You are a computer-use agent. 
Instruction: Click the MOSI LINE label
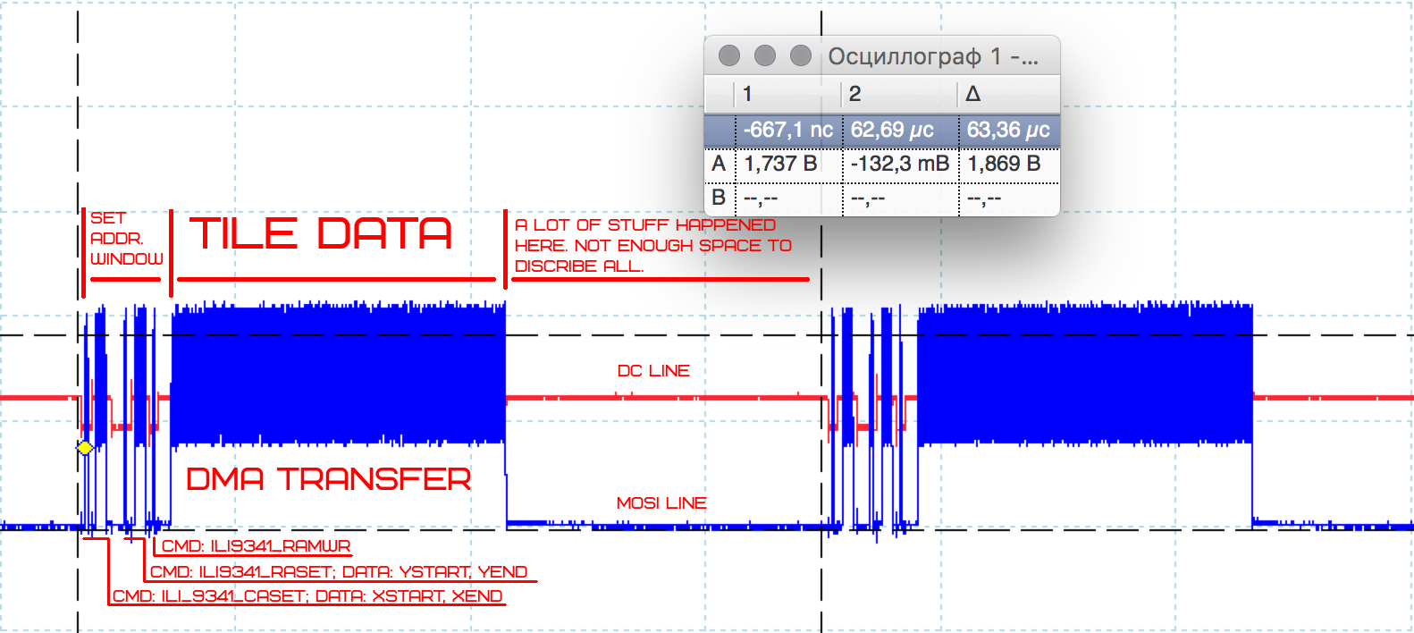pyautogui.click(x=661, y=503)
